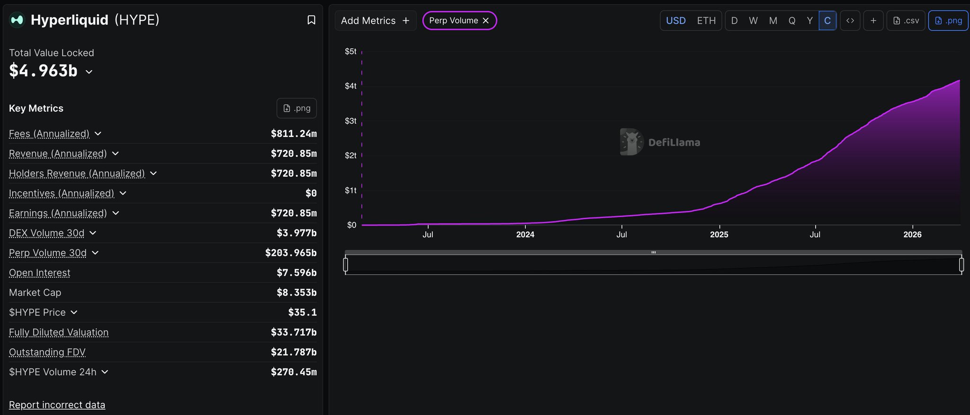Switch chart currency to ETH
The width and height of the screenshot is (970, 415).
click(x=706, y=21)
